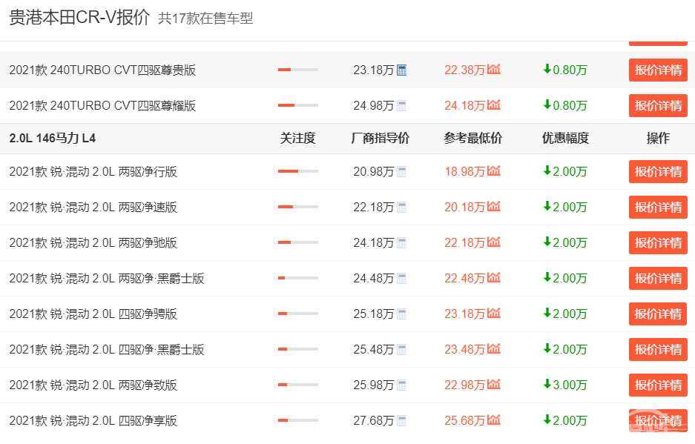This screenshot has height=444, width=695.
Task: Open price history chart next to 24.18万
Action: 493,105
